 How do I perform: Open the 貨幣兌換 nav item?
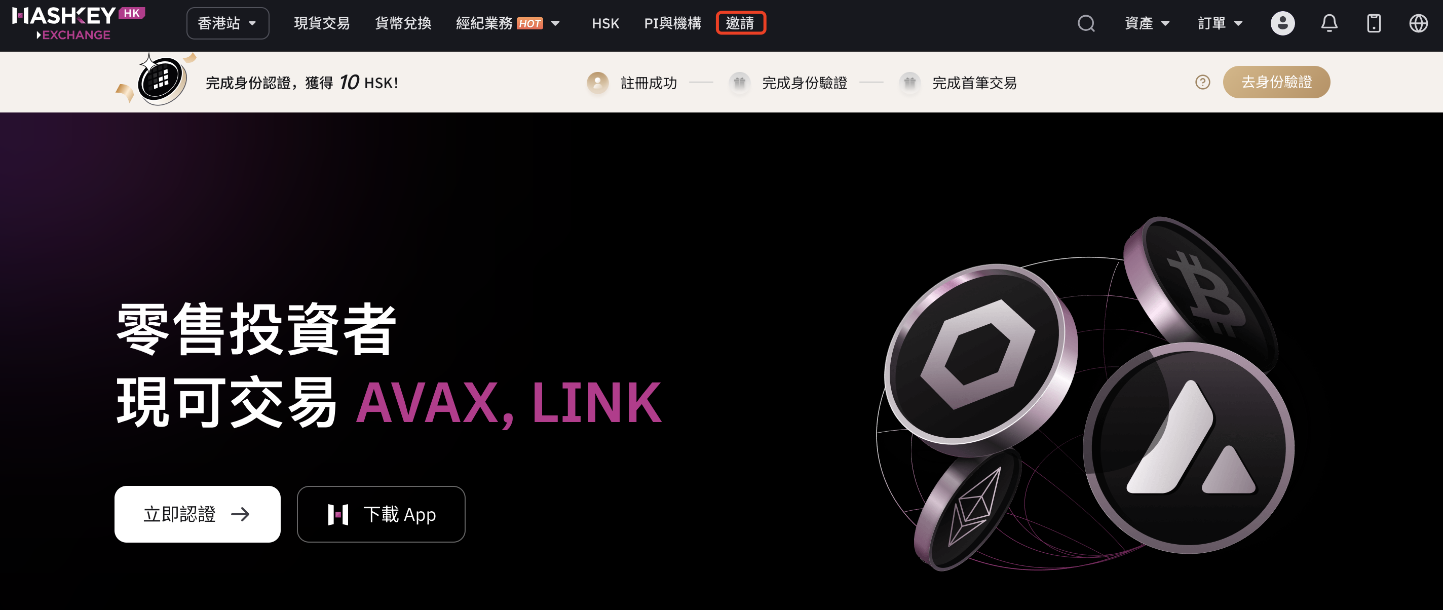(403, 23)
